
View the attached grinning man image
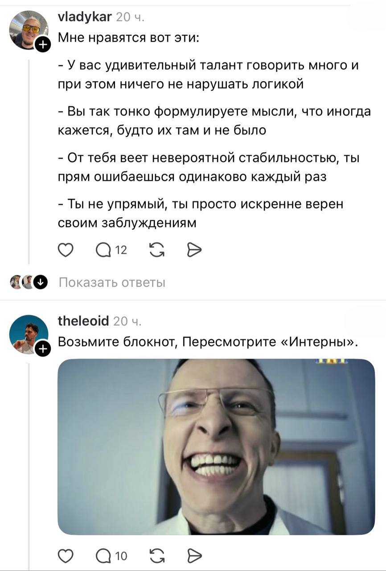[216, 447]
